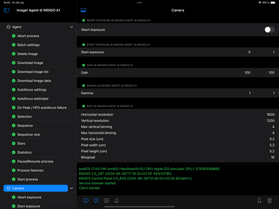Open Download image item
279x209 pixels.
tap(30, 63)
